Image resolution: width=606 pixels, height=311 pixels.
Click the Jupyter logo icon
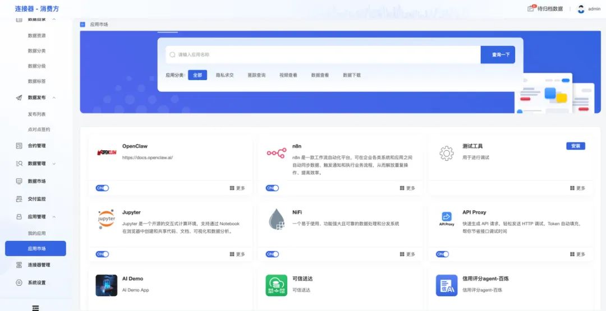point(106,219)
